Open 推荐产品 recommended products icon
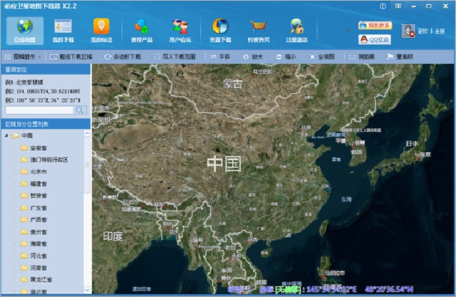Image resolution: width=456 pixels, height=297 pixels. coord(142,30)
